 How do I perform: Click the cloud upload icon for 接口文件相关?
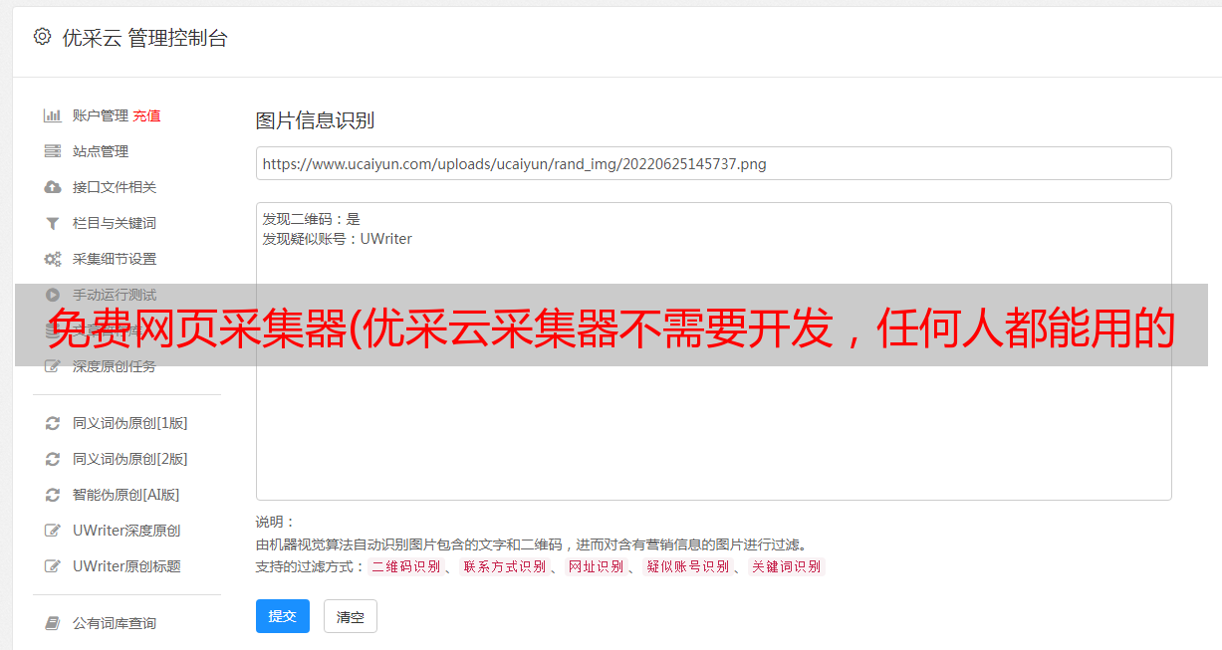[x=53, y=187]
